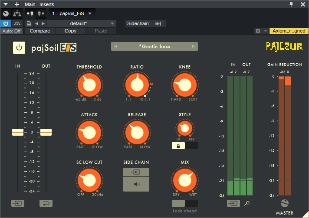The image size is (309, 218).
Task: Click the Compare button
Action: pos(40,31)
